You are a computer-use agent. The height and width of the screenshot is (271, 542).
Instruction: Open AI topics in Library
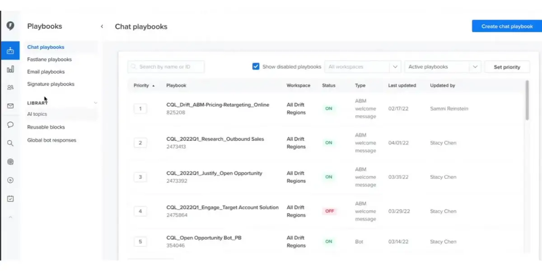point(37,114)
